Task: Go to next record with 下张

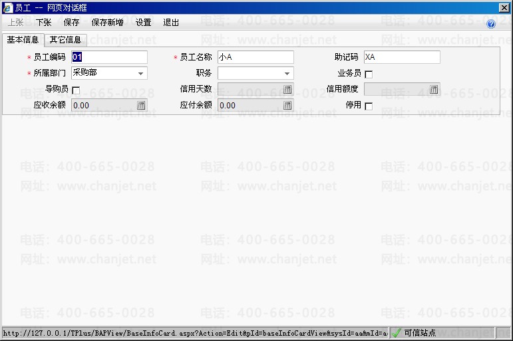Action: 43,22
